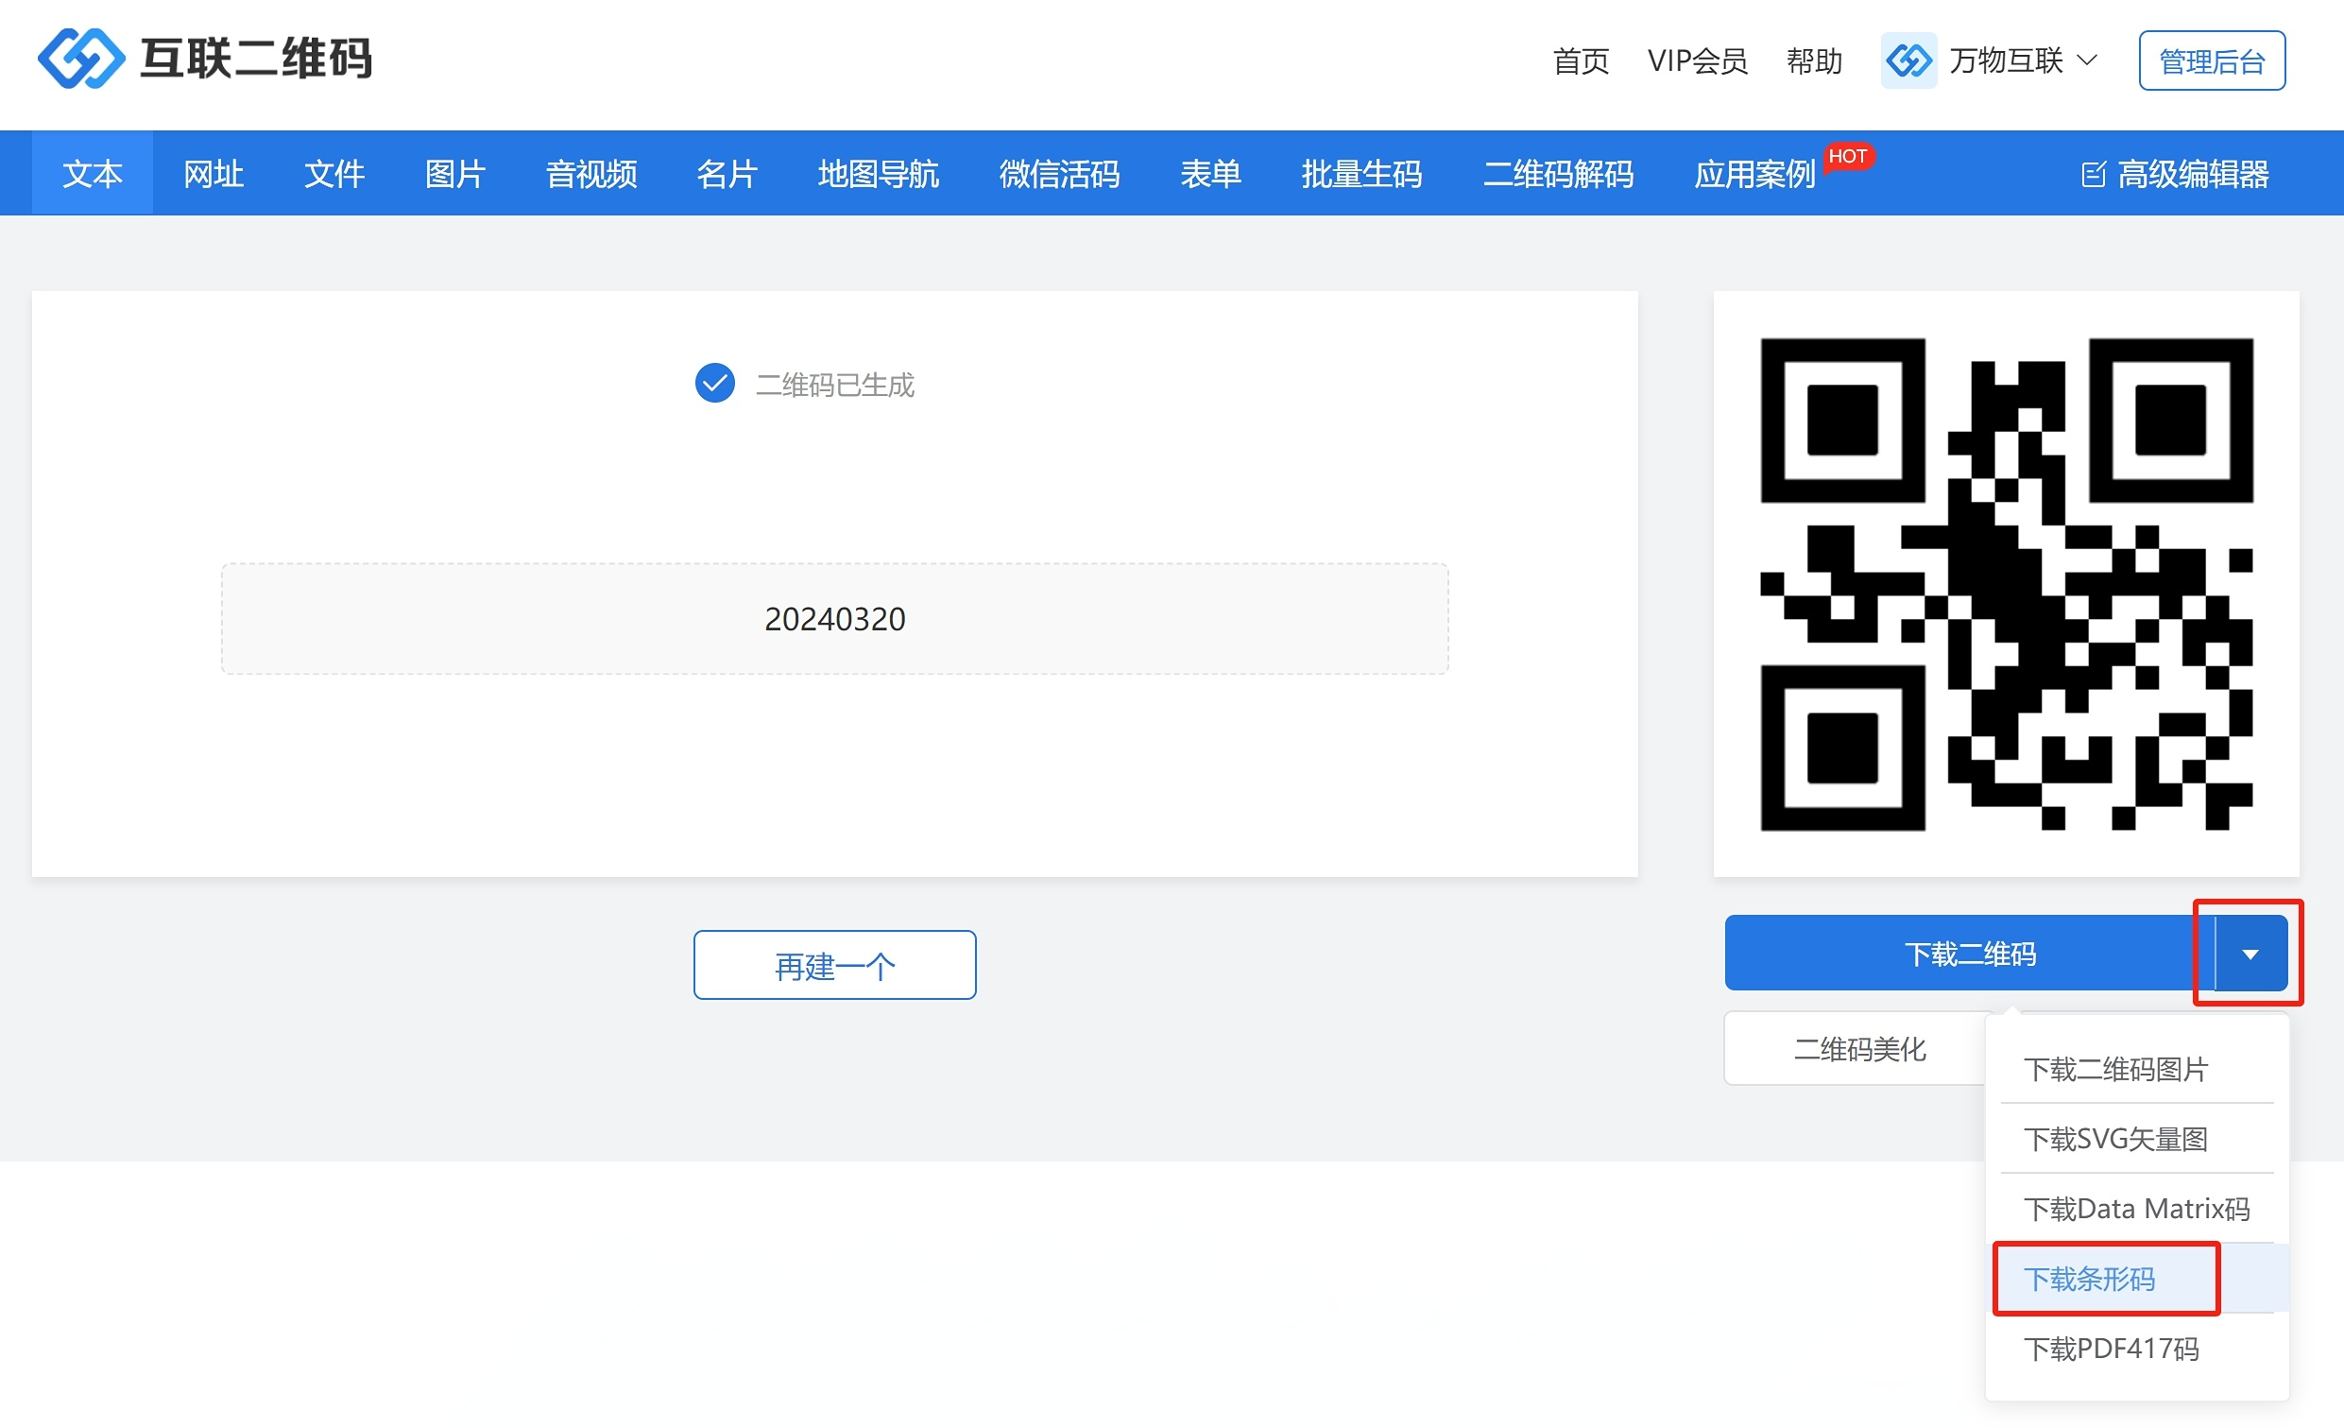The width and height of the screenshot is (2344, 1428).
Task: Switch to the 名片 tab
Action: pyautogui.click(x=727, y=173)
